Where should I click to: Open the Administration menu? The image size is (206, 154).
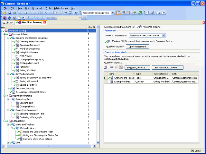pyautogui.click(x=61, y=8)
